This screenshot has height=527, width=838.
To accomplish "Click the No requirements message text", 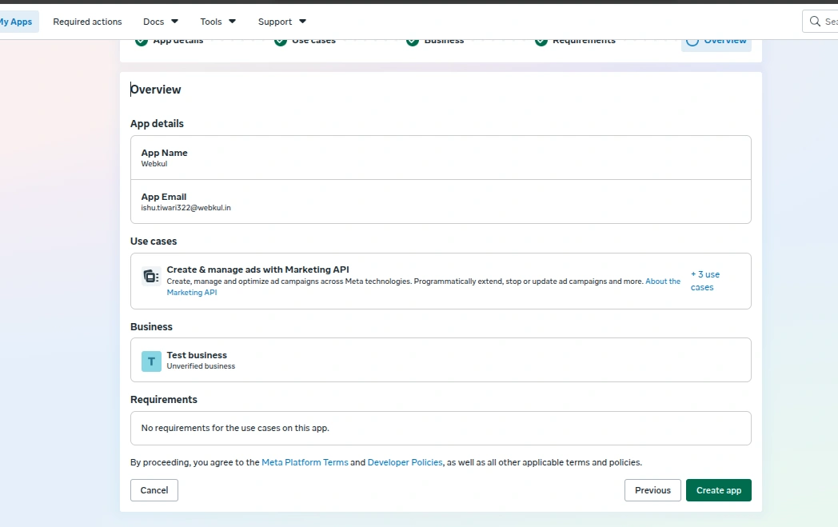I will point(235,428).
